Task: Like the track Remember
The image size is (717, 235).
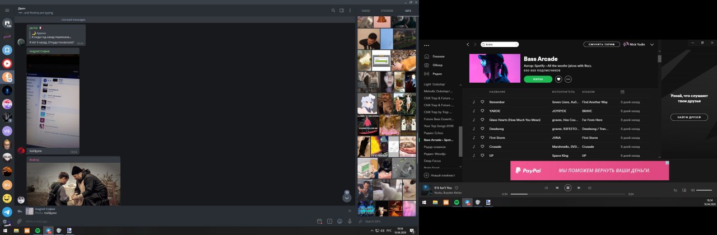Action: point(482,102)
